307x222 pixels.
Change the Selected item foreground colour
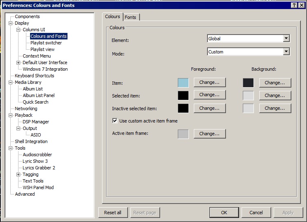[x=209, y=95]
